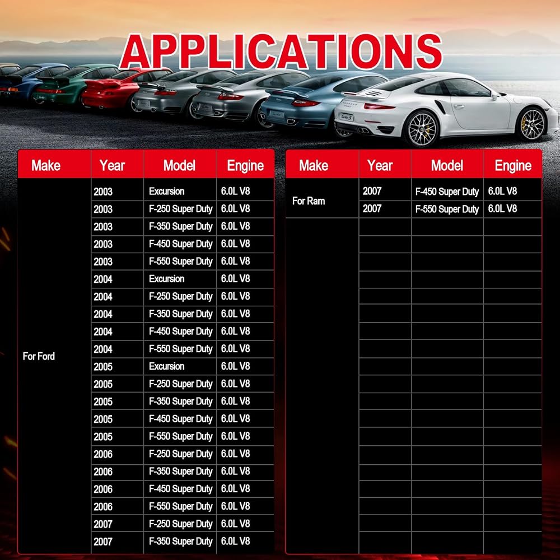Click 6.0L V8 engine for 2007 F-350 Super Duty
The width and height of the screenshot is (560, 560).
point(235,541)
